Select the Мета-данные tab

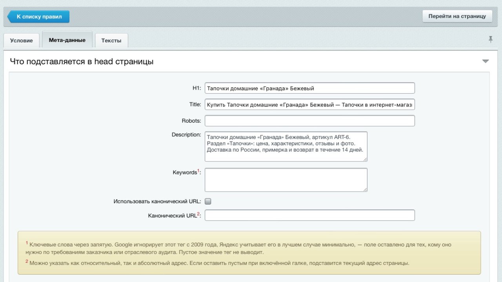67,40
